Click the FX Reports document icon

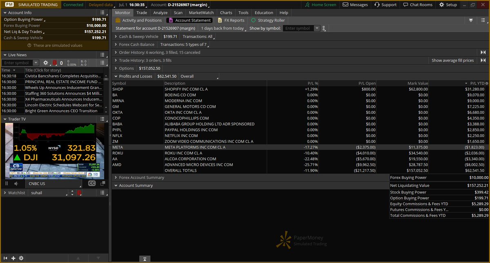click(x=220, y=20)
